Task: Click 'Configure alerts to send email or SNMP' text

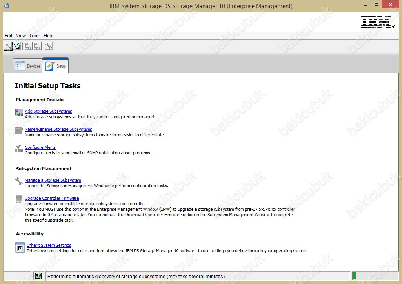Action: pos(88,153)
